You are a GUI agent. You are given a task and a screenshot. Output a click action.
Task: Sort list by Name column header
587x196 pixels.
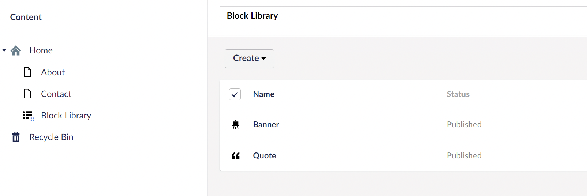click(x=263, y=94)
